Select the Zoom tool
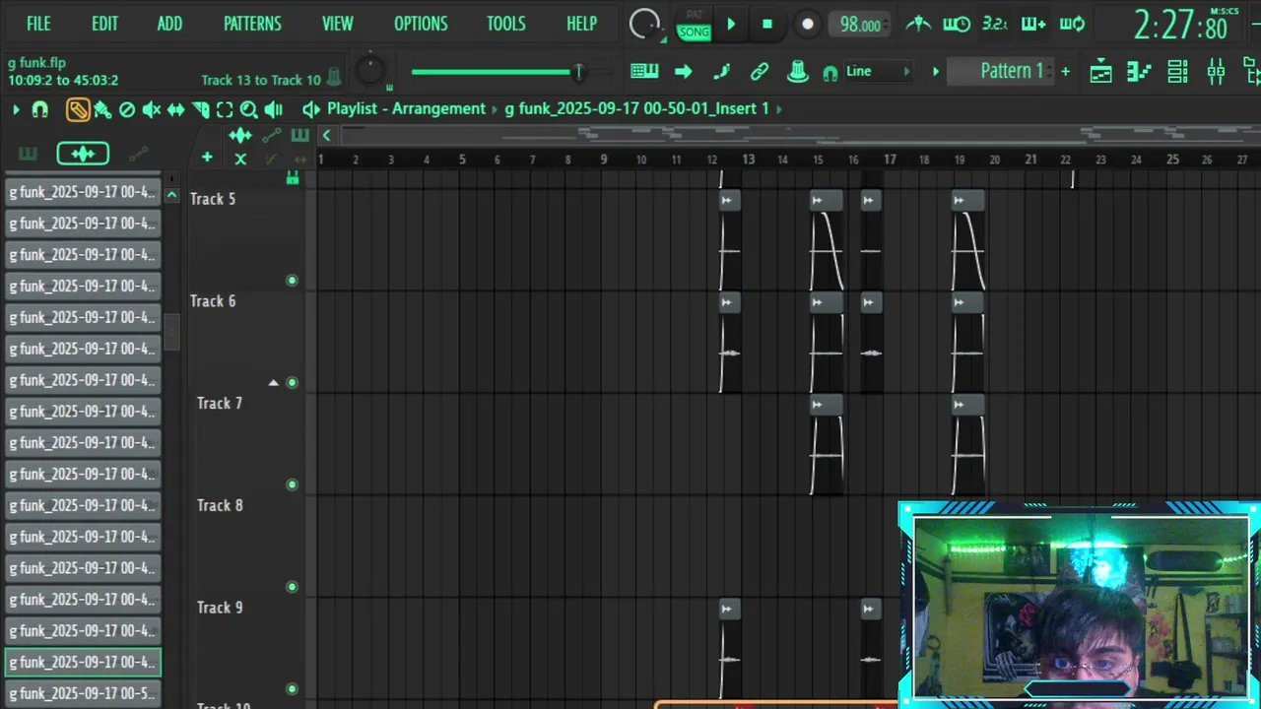The image size is (1261, 709). coord(249,109)
